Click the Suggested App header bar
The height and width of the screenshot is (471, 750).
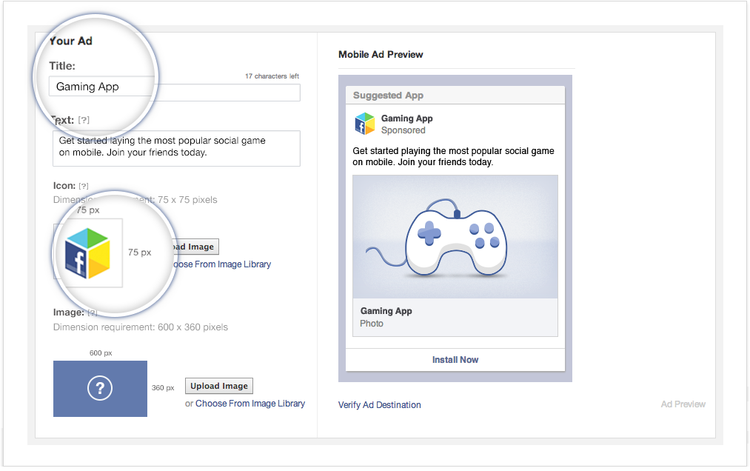455,96
